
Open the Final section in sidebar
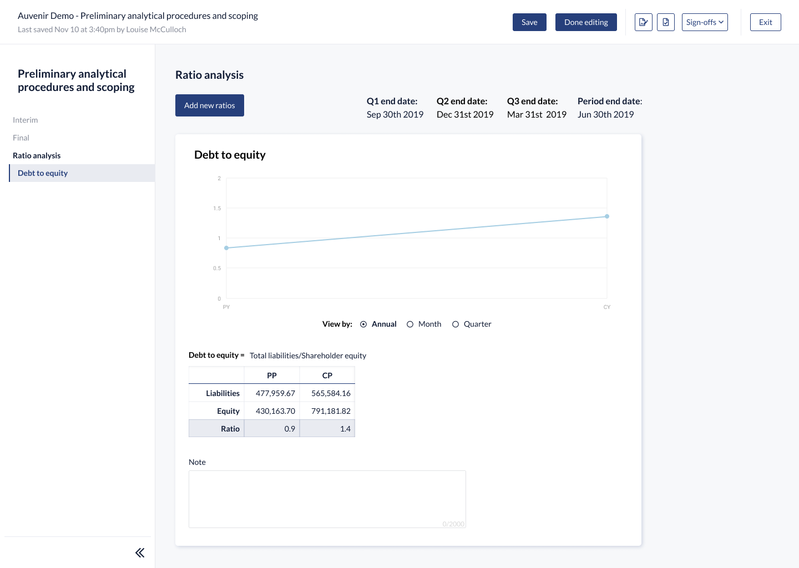pyautogui.click(x=21, y=138)
